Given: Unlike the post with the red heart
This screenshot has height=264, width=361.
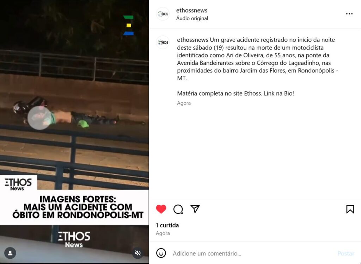Looking at the screenshot, I should (161, 209).
